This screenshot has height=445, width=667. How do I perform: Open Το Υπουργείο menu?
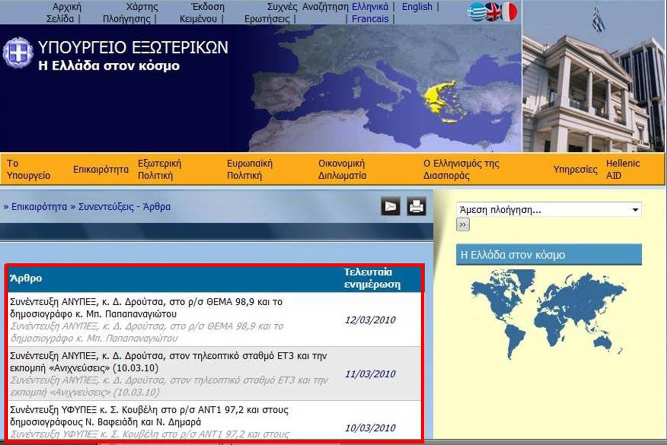click(28, 169)
